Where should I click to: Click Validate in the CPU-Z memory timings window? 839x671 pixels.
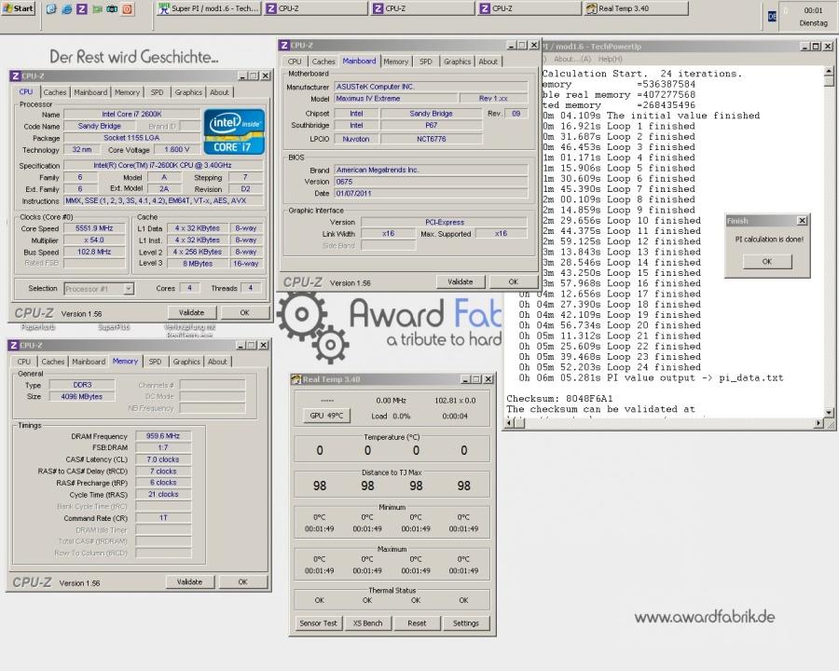189,582
